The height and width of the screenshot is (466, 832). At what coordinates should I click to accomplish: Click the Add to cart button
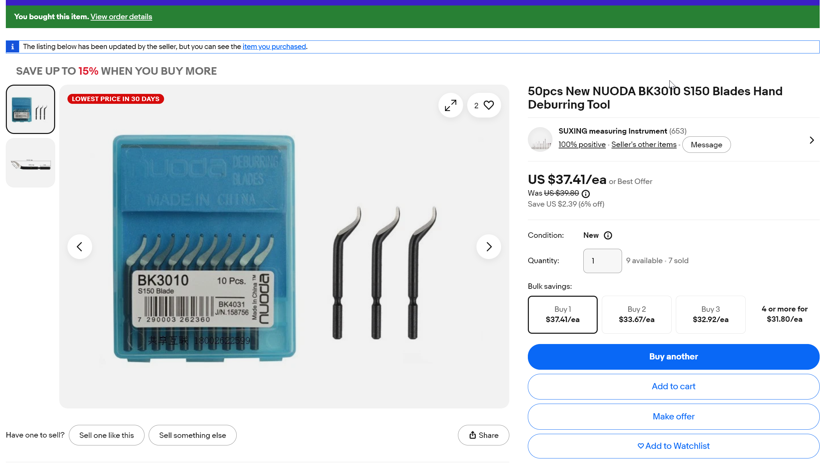point(674,387)
